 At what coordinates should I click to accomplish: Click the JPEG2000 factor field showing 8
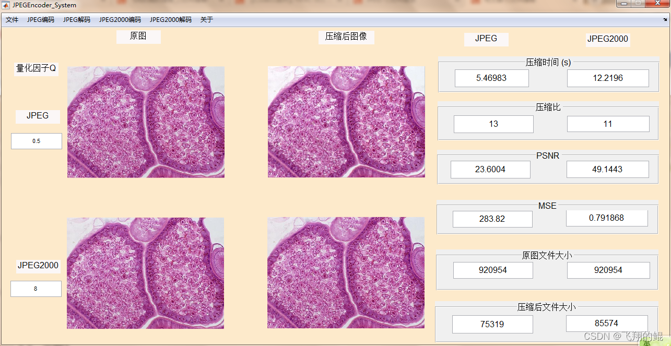pyautogui.click(x=36, y=289)
